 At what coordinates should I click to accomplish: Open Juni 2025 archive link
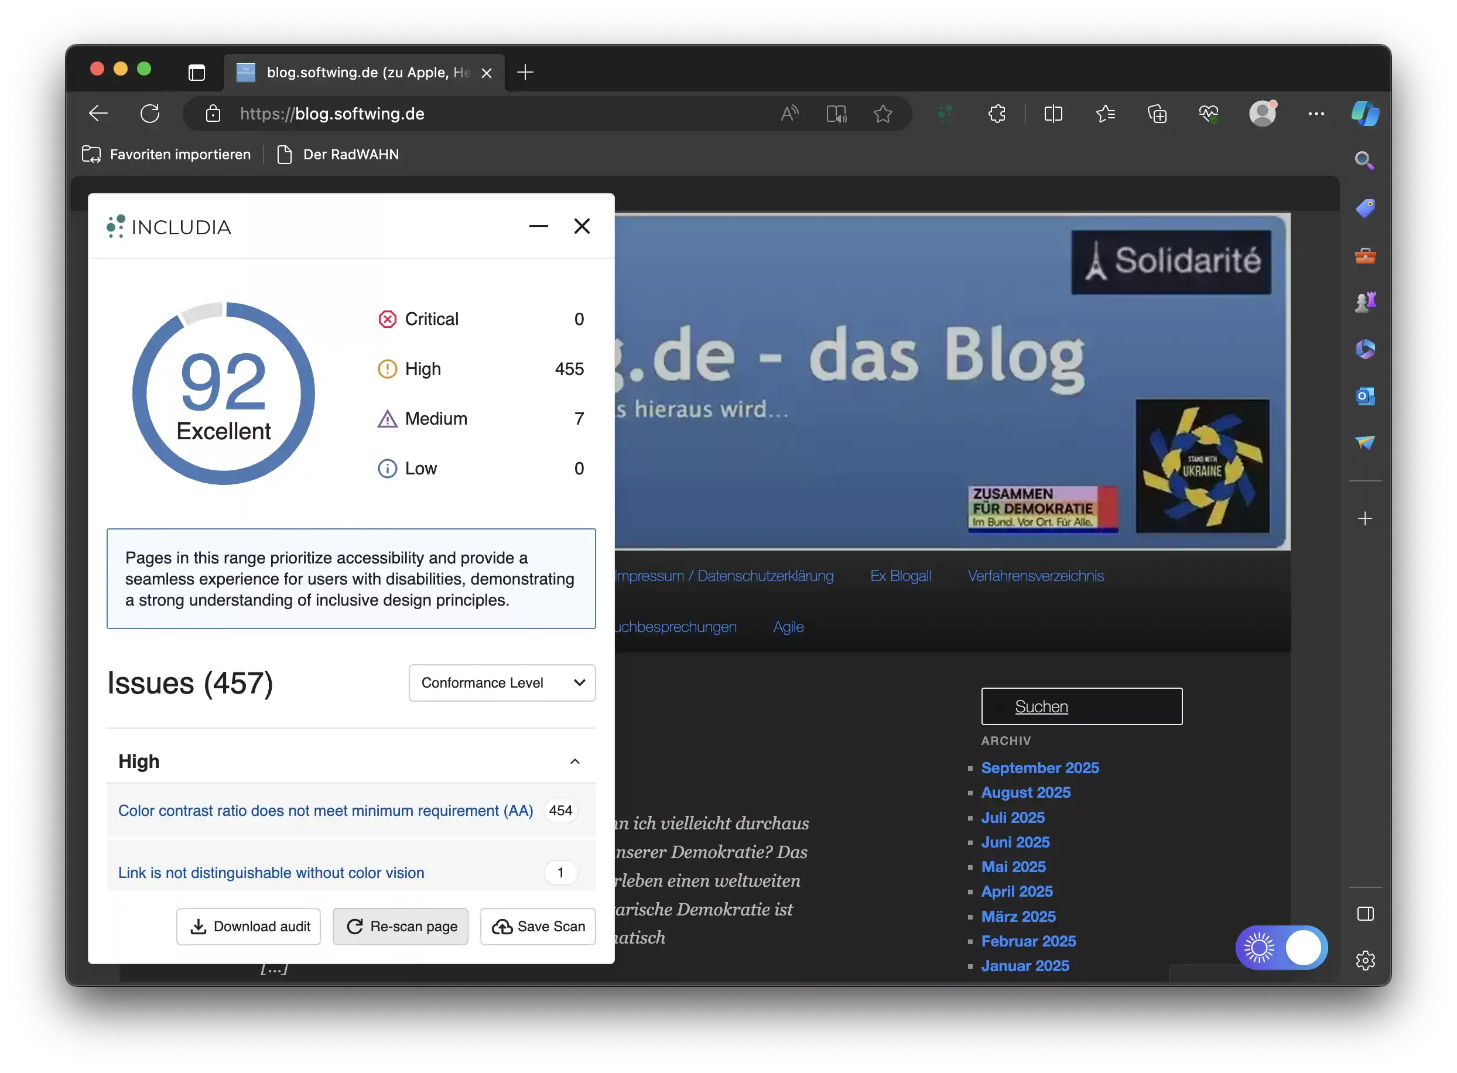pyautogui.click(x=1015, y=842)
